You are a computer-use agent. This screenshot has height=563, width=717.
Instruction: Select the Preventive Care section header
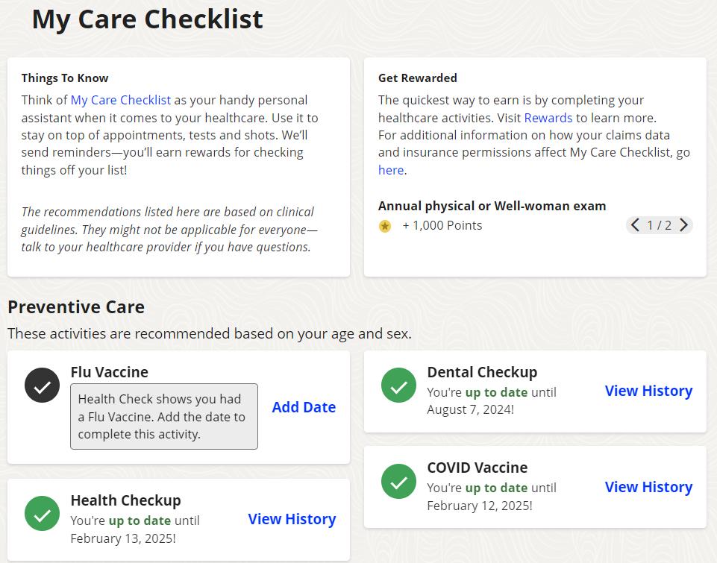77,306
